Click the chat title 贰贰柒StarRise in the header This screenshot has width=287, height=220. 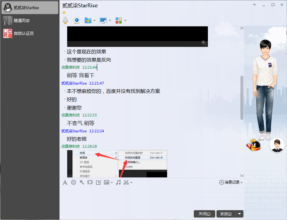80,6
